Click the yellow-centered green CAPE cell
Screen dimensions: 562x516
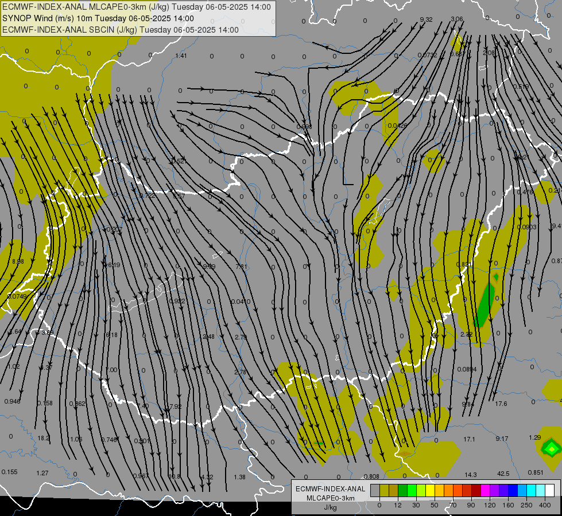pyautogui.click(x=552, y=449)
